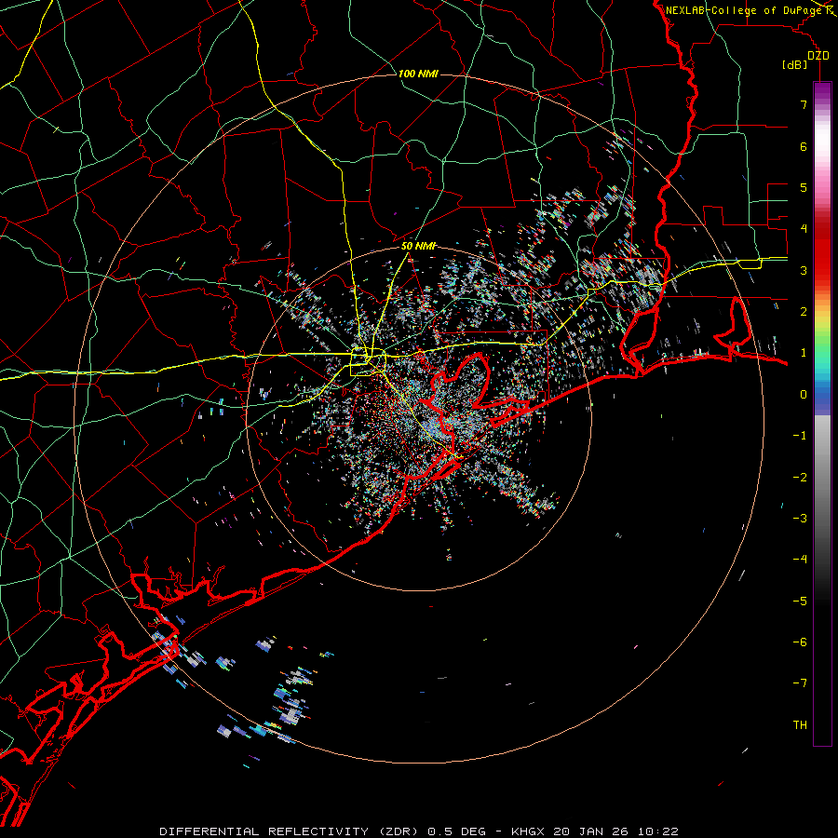The height and width of the screenshot is (838, 838).
Task: Click the "100 NMI" range ring label
Action: pos(418,74)
